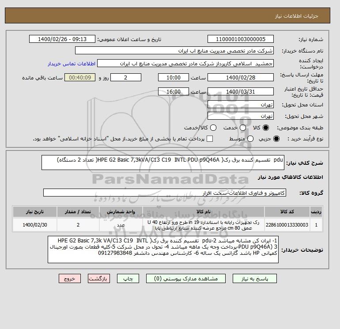340x329 pixels.
Task: Click the شماره نیاز number field
Action: [241, 39]
